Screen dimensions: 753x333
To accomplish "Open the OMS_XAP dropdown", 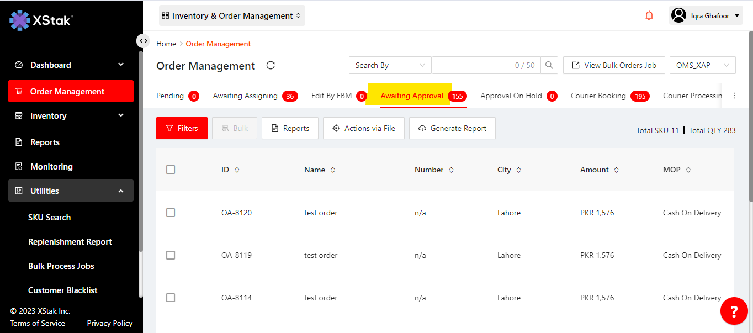I will click(x=702, y=65).
